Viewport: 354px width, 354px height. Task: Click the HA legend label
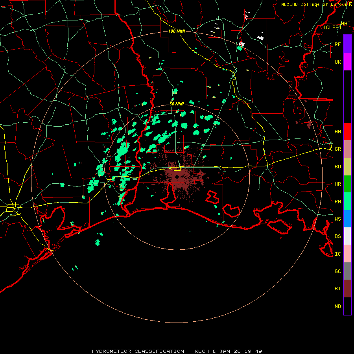(x=337, y=131)
